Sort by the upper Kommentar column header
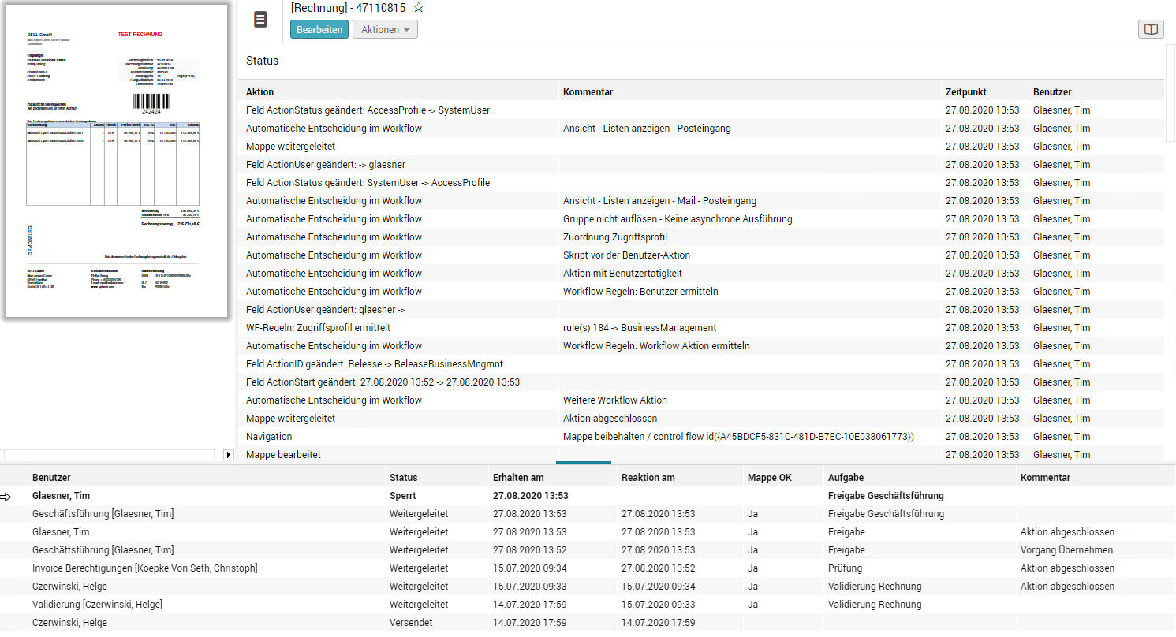The image size is (1176, 637). click(588, 92)
